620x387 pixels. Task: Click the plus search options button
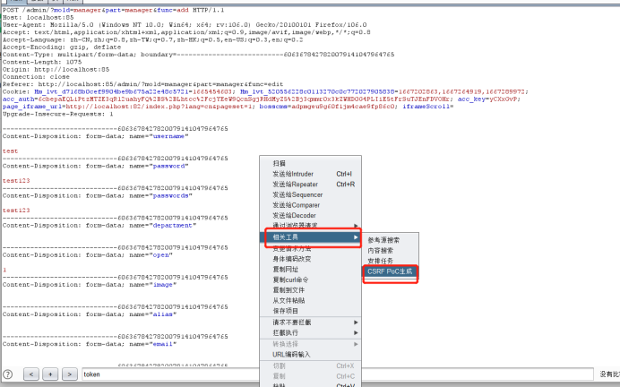50,374
